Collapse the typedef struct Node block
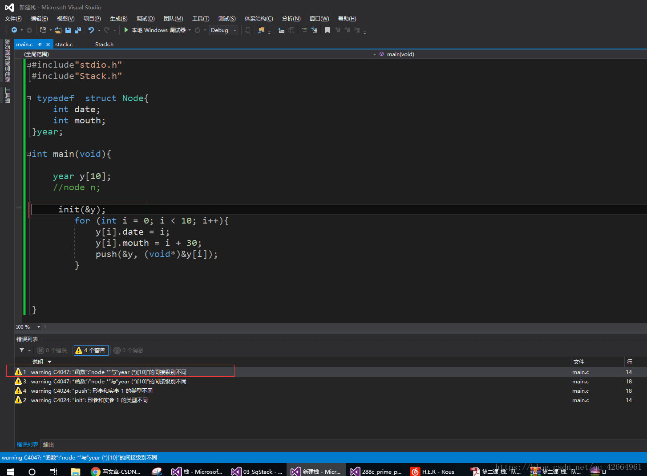The width and height of the screenshot is (647, 476). 28,98
